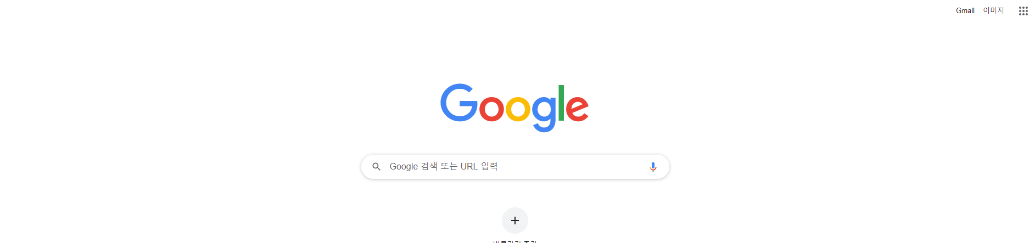This screenshot has height=243, width=1035.
Task: Click the partially visible 바로가기 추가 label
Action: [515, 241]
